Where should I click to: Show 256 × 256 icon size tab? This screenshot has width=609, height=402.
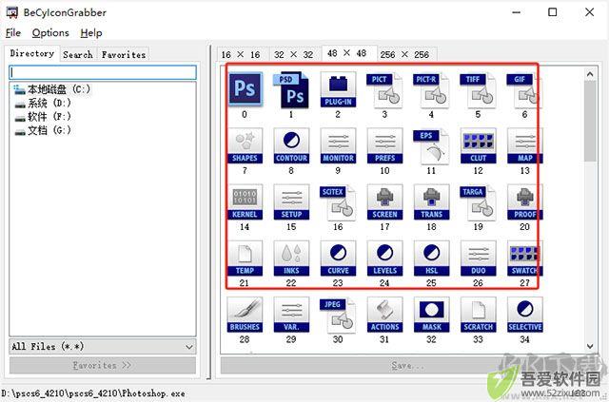click(x=404, y=55)
